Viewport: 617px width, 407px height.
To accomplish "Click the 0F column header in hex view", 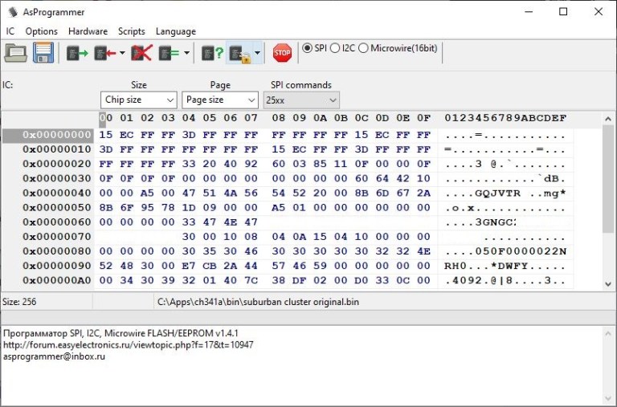I will [424, 117].
